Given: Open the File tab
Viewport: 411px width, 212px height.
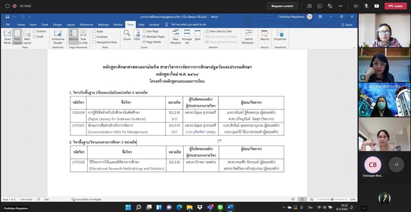Looking at the screenshot, I should 8,24.
